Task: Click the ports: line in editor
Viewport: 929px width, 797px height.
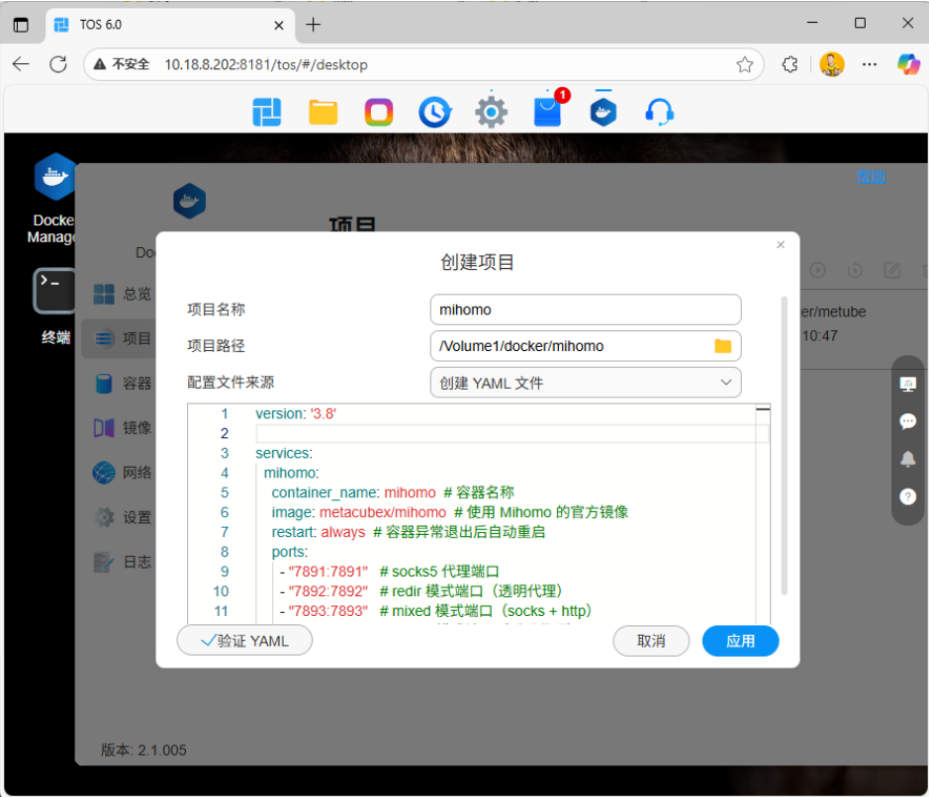Action: click(x=290, y=552)
